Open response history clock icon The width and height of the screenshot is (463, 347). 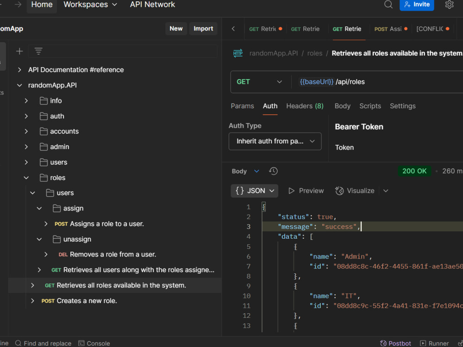coord(273,171)
